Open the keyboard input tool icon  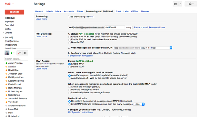click(176, 4)
